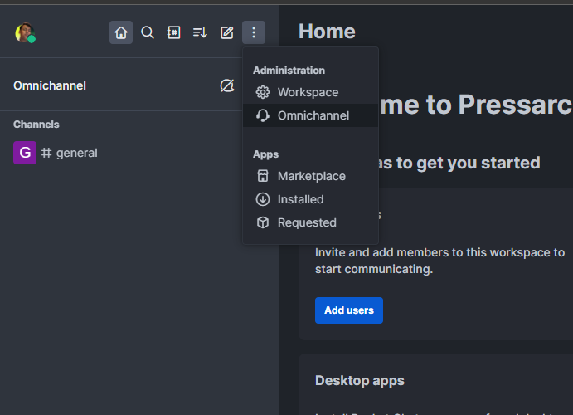This screenshot has width=573, height=415.
Task: Click the Omnichannel sidebar heading
Action: coord(50,85)
